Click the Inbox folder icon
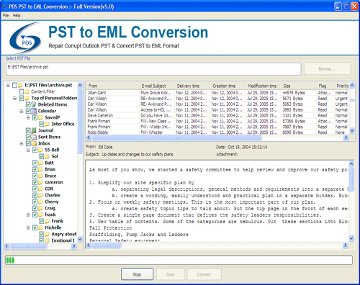Screen dimensions: 360x285 (x=34, y=143)
